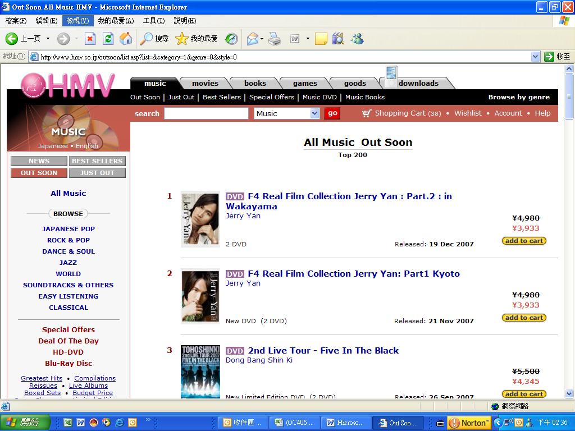Open Excel from the quick launch bar

click(68, 423)
